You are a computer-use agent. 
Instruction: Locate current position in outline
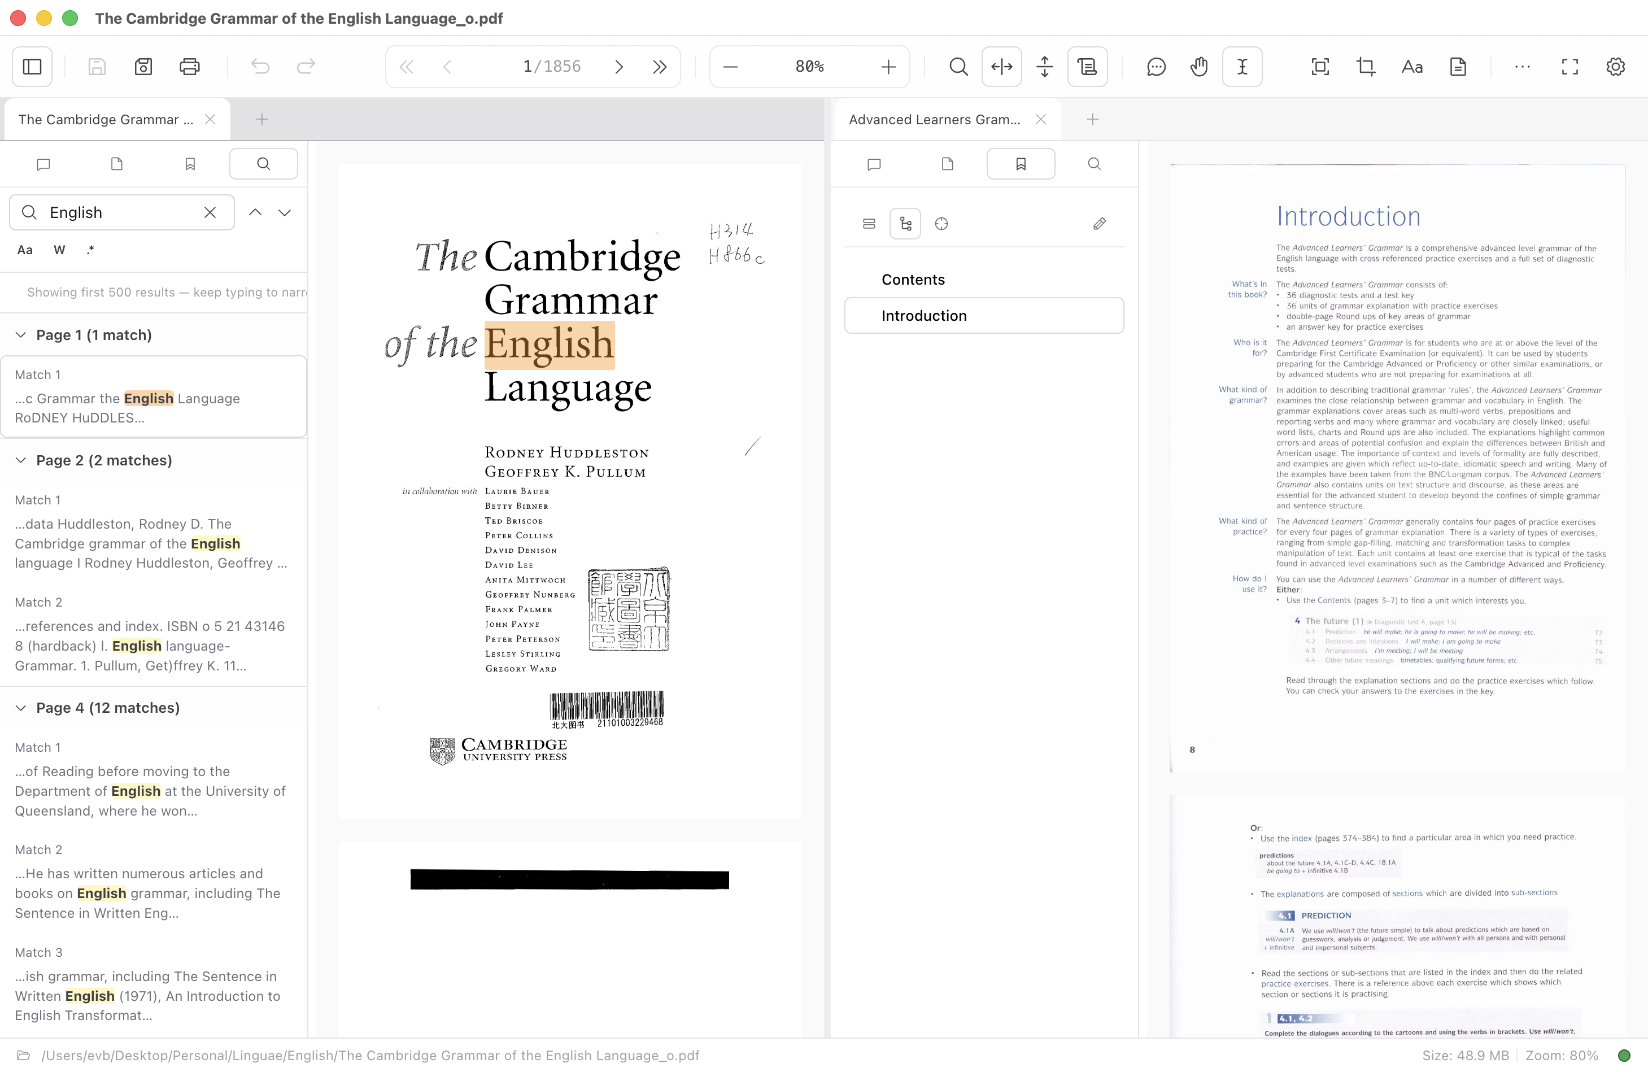coord(941,224)
